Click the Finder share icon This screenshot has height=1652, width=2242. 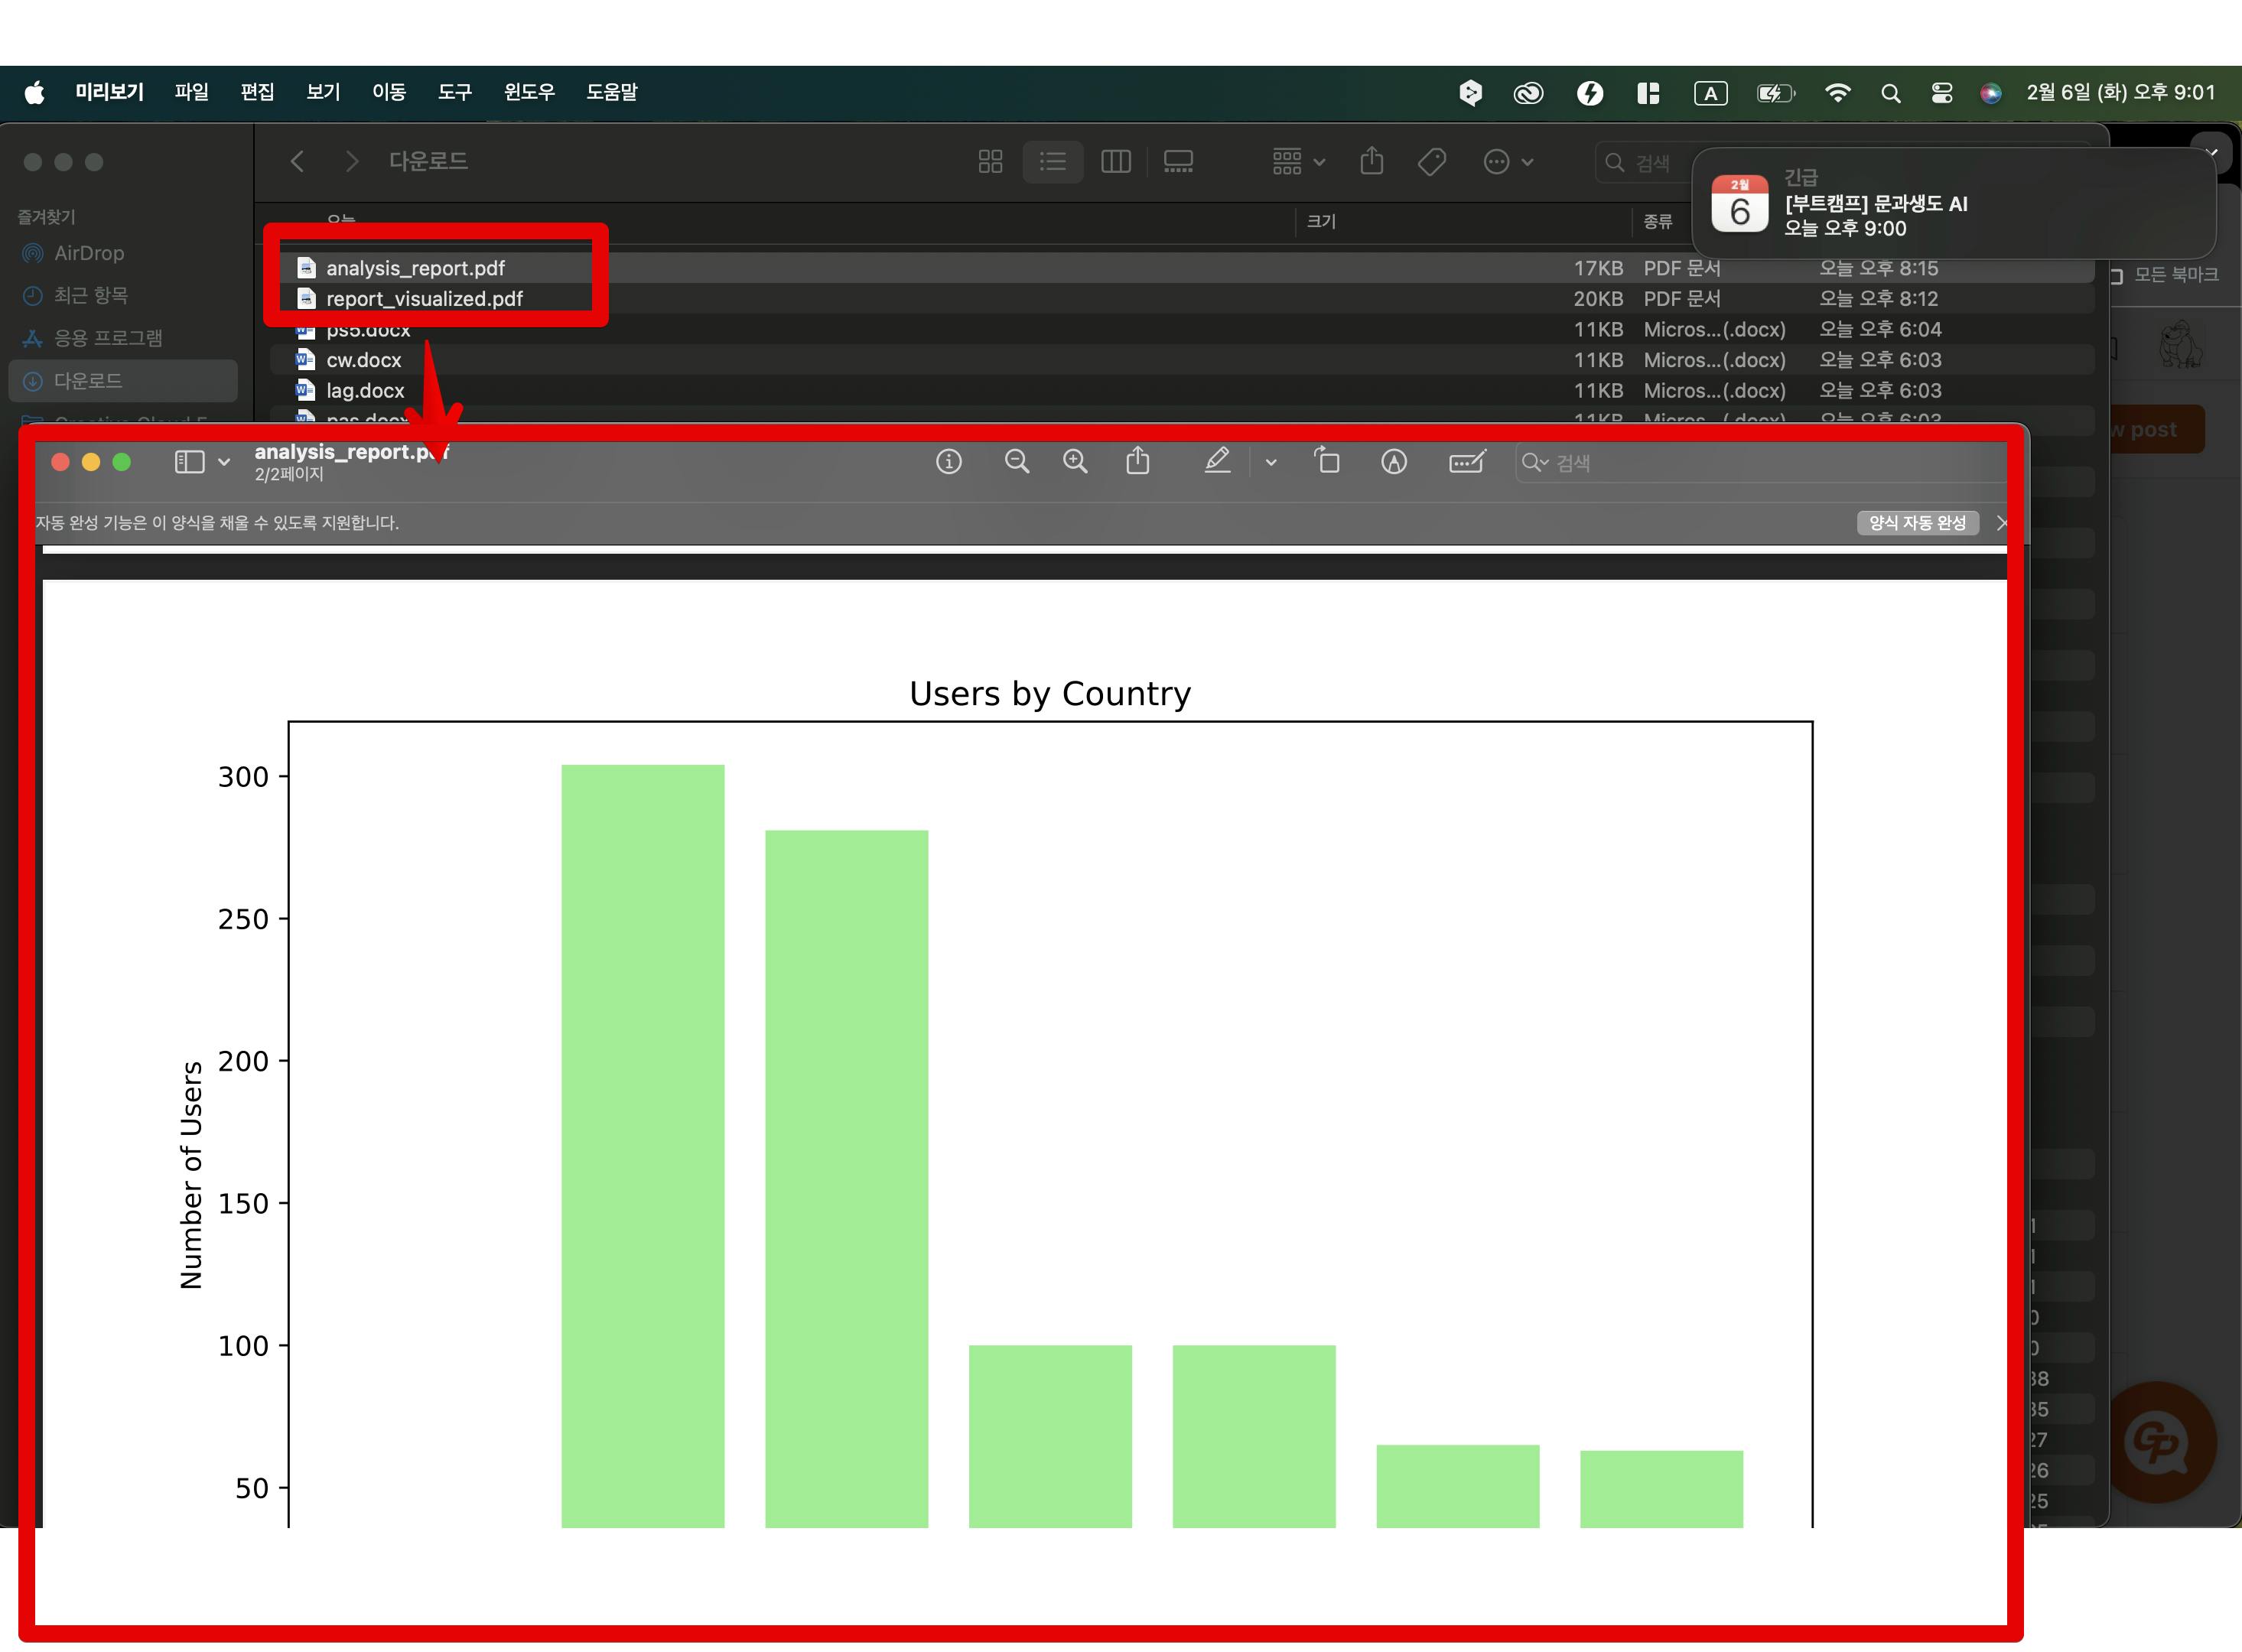coord(1372,160)
